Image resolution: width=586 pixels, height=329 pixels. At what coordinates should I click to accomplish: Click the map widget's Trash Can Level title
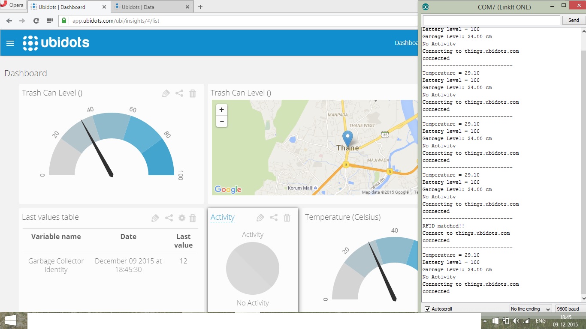click(241, 93)
